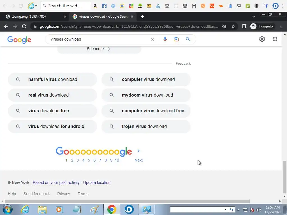Open the Chrome side panel icon
The image size is (287, 215).
click(244, 26)
